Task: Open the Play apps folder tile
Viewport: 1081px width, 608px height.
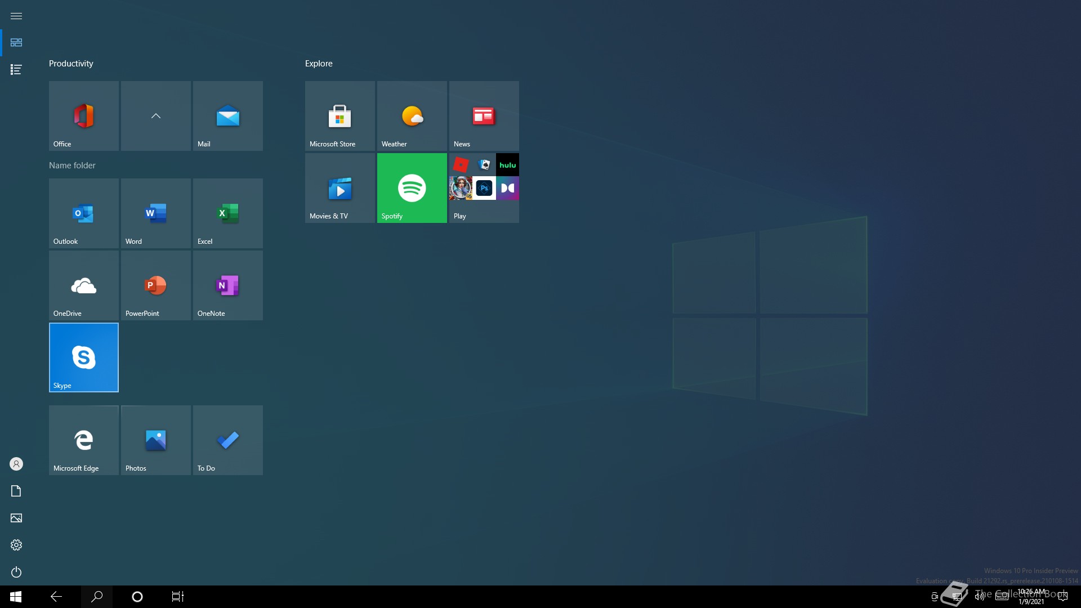Action: (x=484, y=187)
